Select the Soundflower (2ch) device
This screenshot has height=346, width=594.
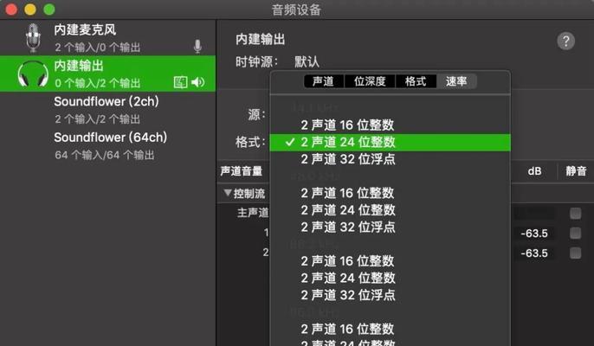point(107,109)
